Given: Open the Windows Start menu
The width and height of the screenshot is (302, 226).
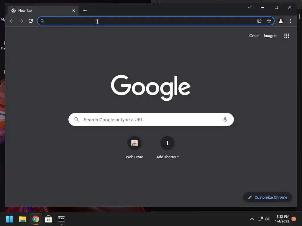Looking at the screenshot, I should (9, 219).
